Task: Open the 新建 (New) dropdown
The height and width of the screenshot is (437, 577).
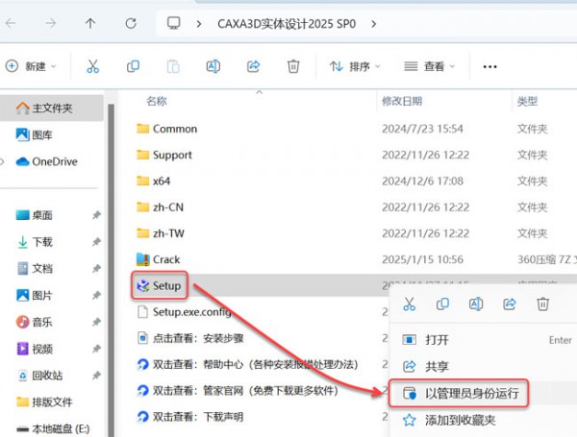Action: click(31, 66)
